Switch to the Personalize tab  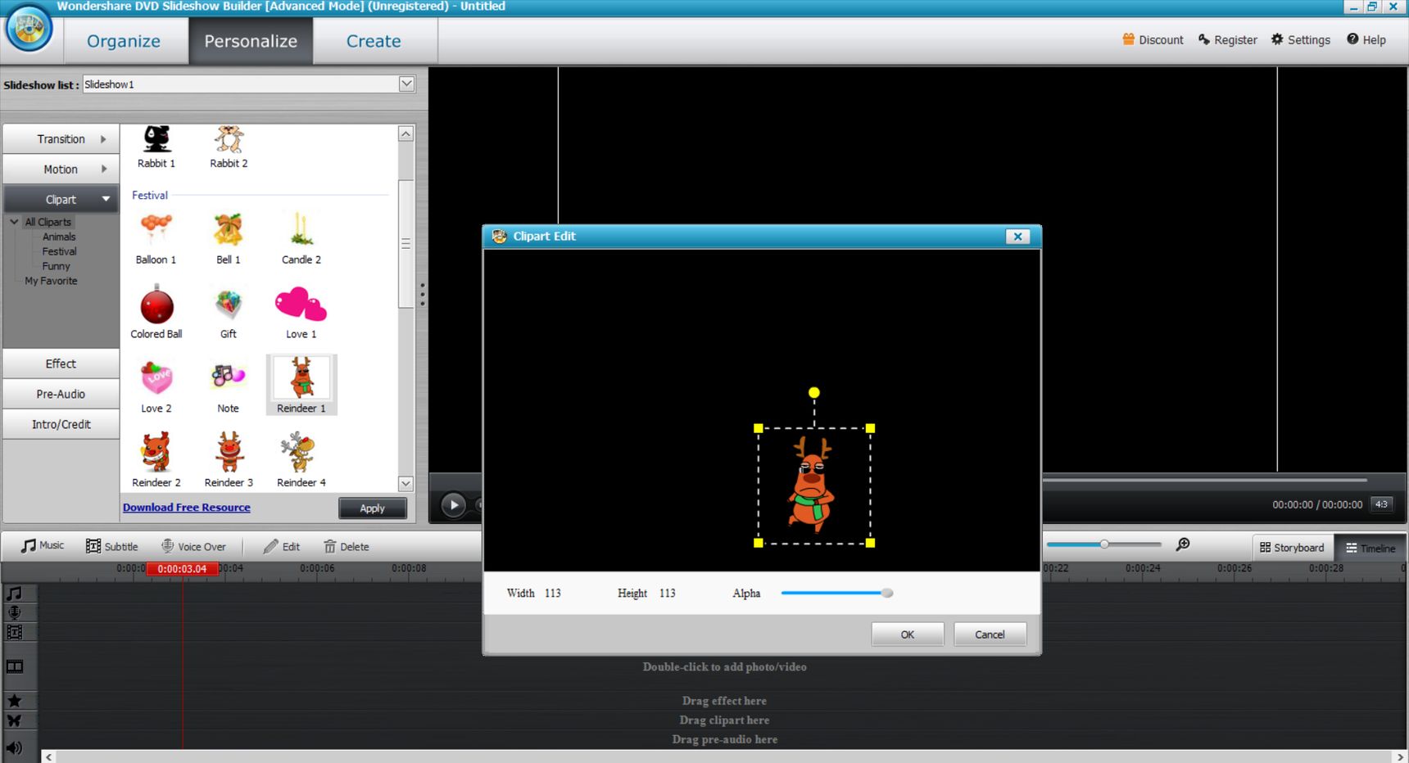(x=251, y=41)
